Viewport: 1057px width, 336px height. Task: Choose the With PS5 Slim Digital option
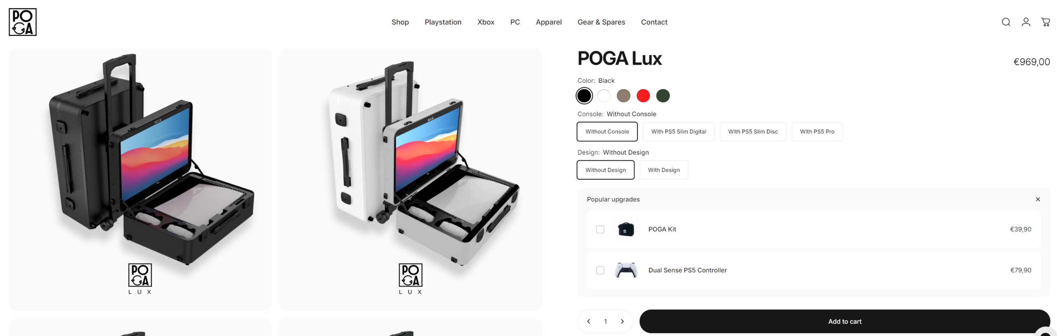(x=678, y=132)
